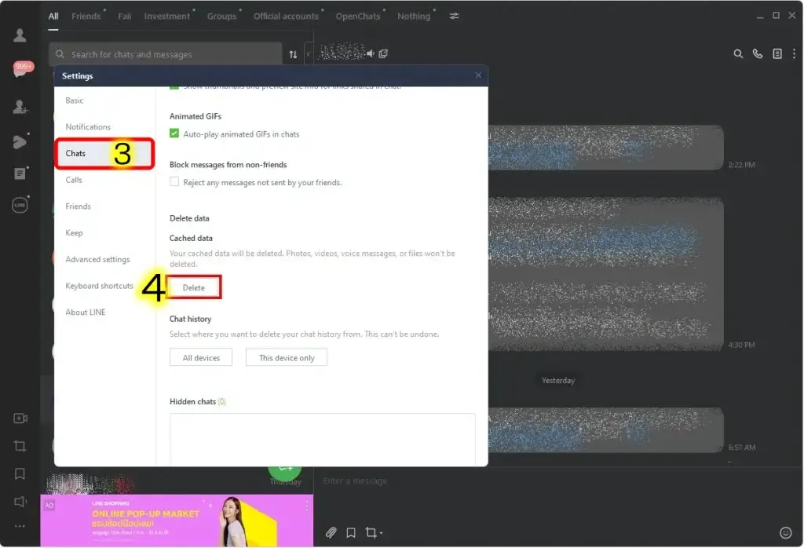The image size is (804, 548).
Task: Enable Reject messages not sent by friends
Action: 174,181
